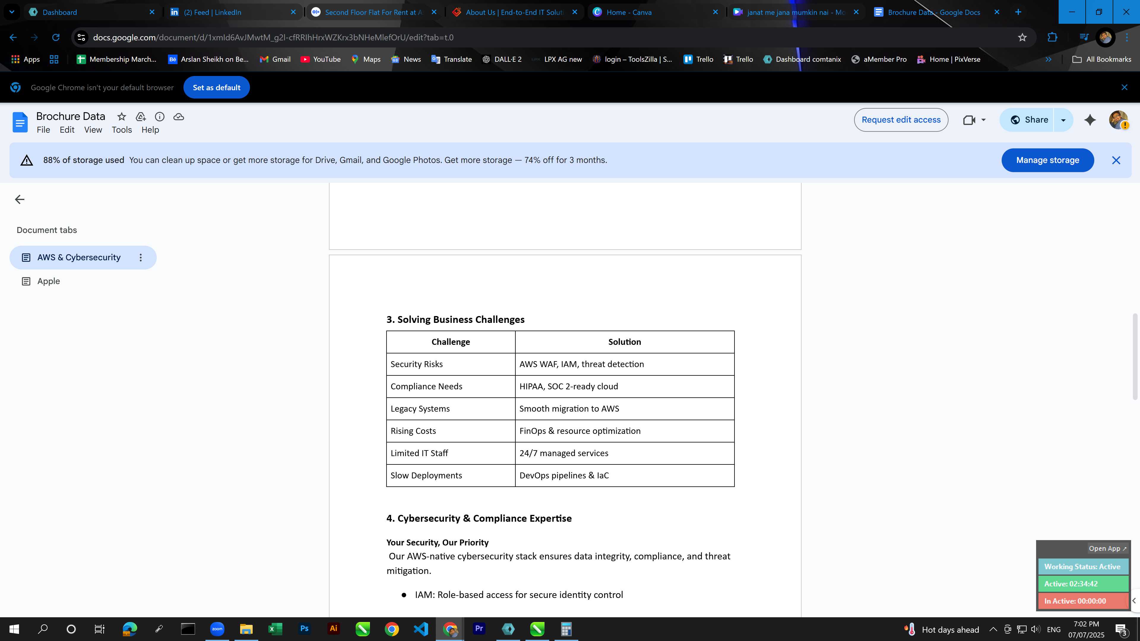Open the Chrome profile avatar
Screen dimensions: 1140x641
(x=1105, y=38)
